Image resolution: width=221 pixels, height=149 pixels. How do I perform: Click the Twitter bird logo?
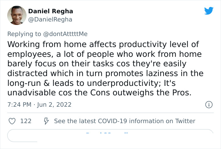point(209,11)
